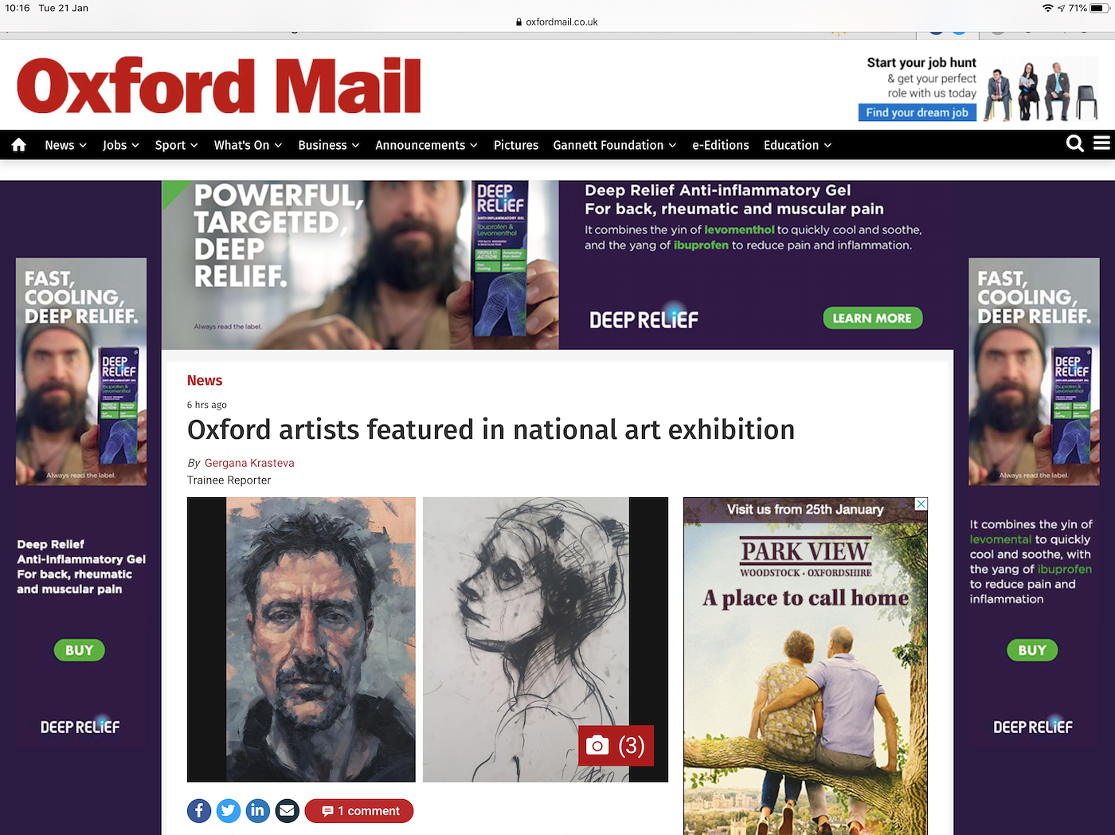Expand the What's On dropdown
This screenshot has width=1115, height=835.
248,145
